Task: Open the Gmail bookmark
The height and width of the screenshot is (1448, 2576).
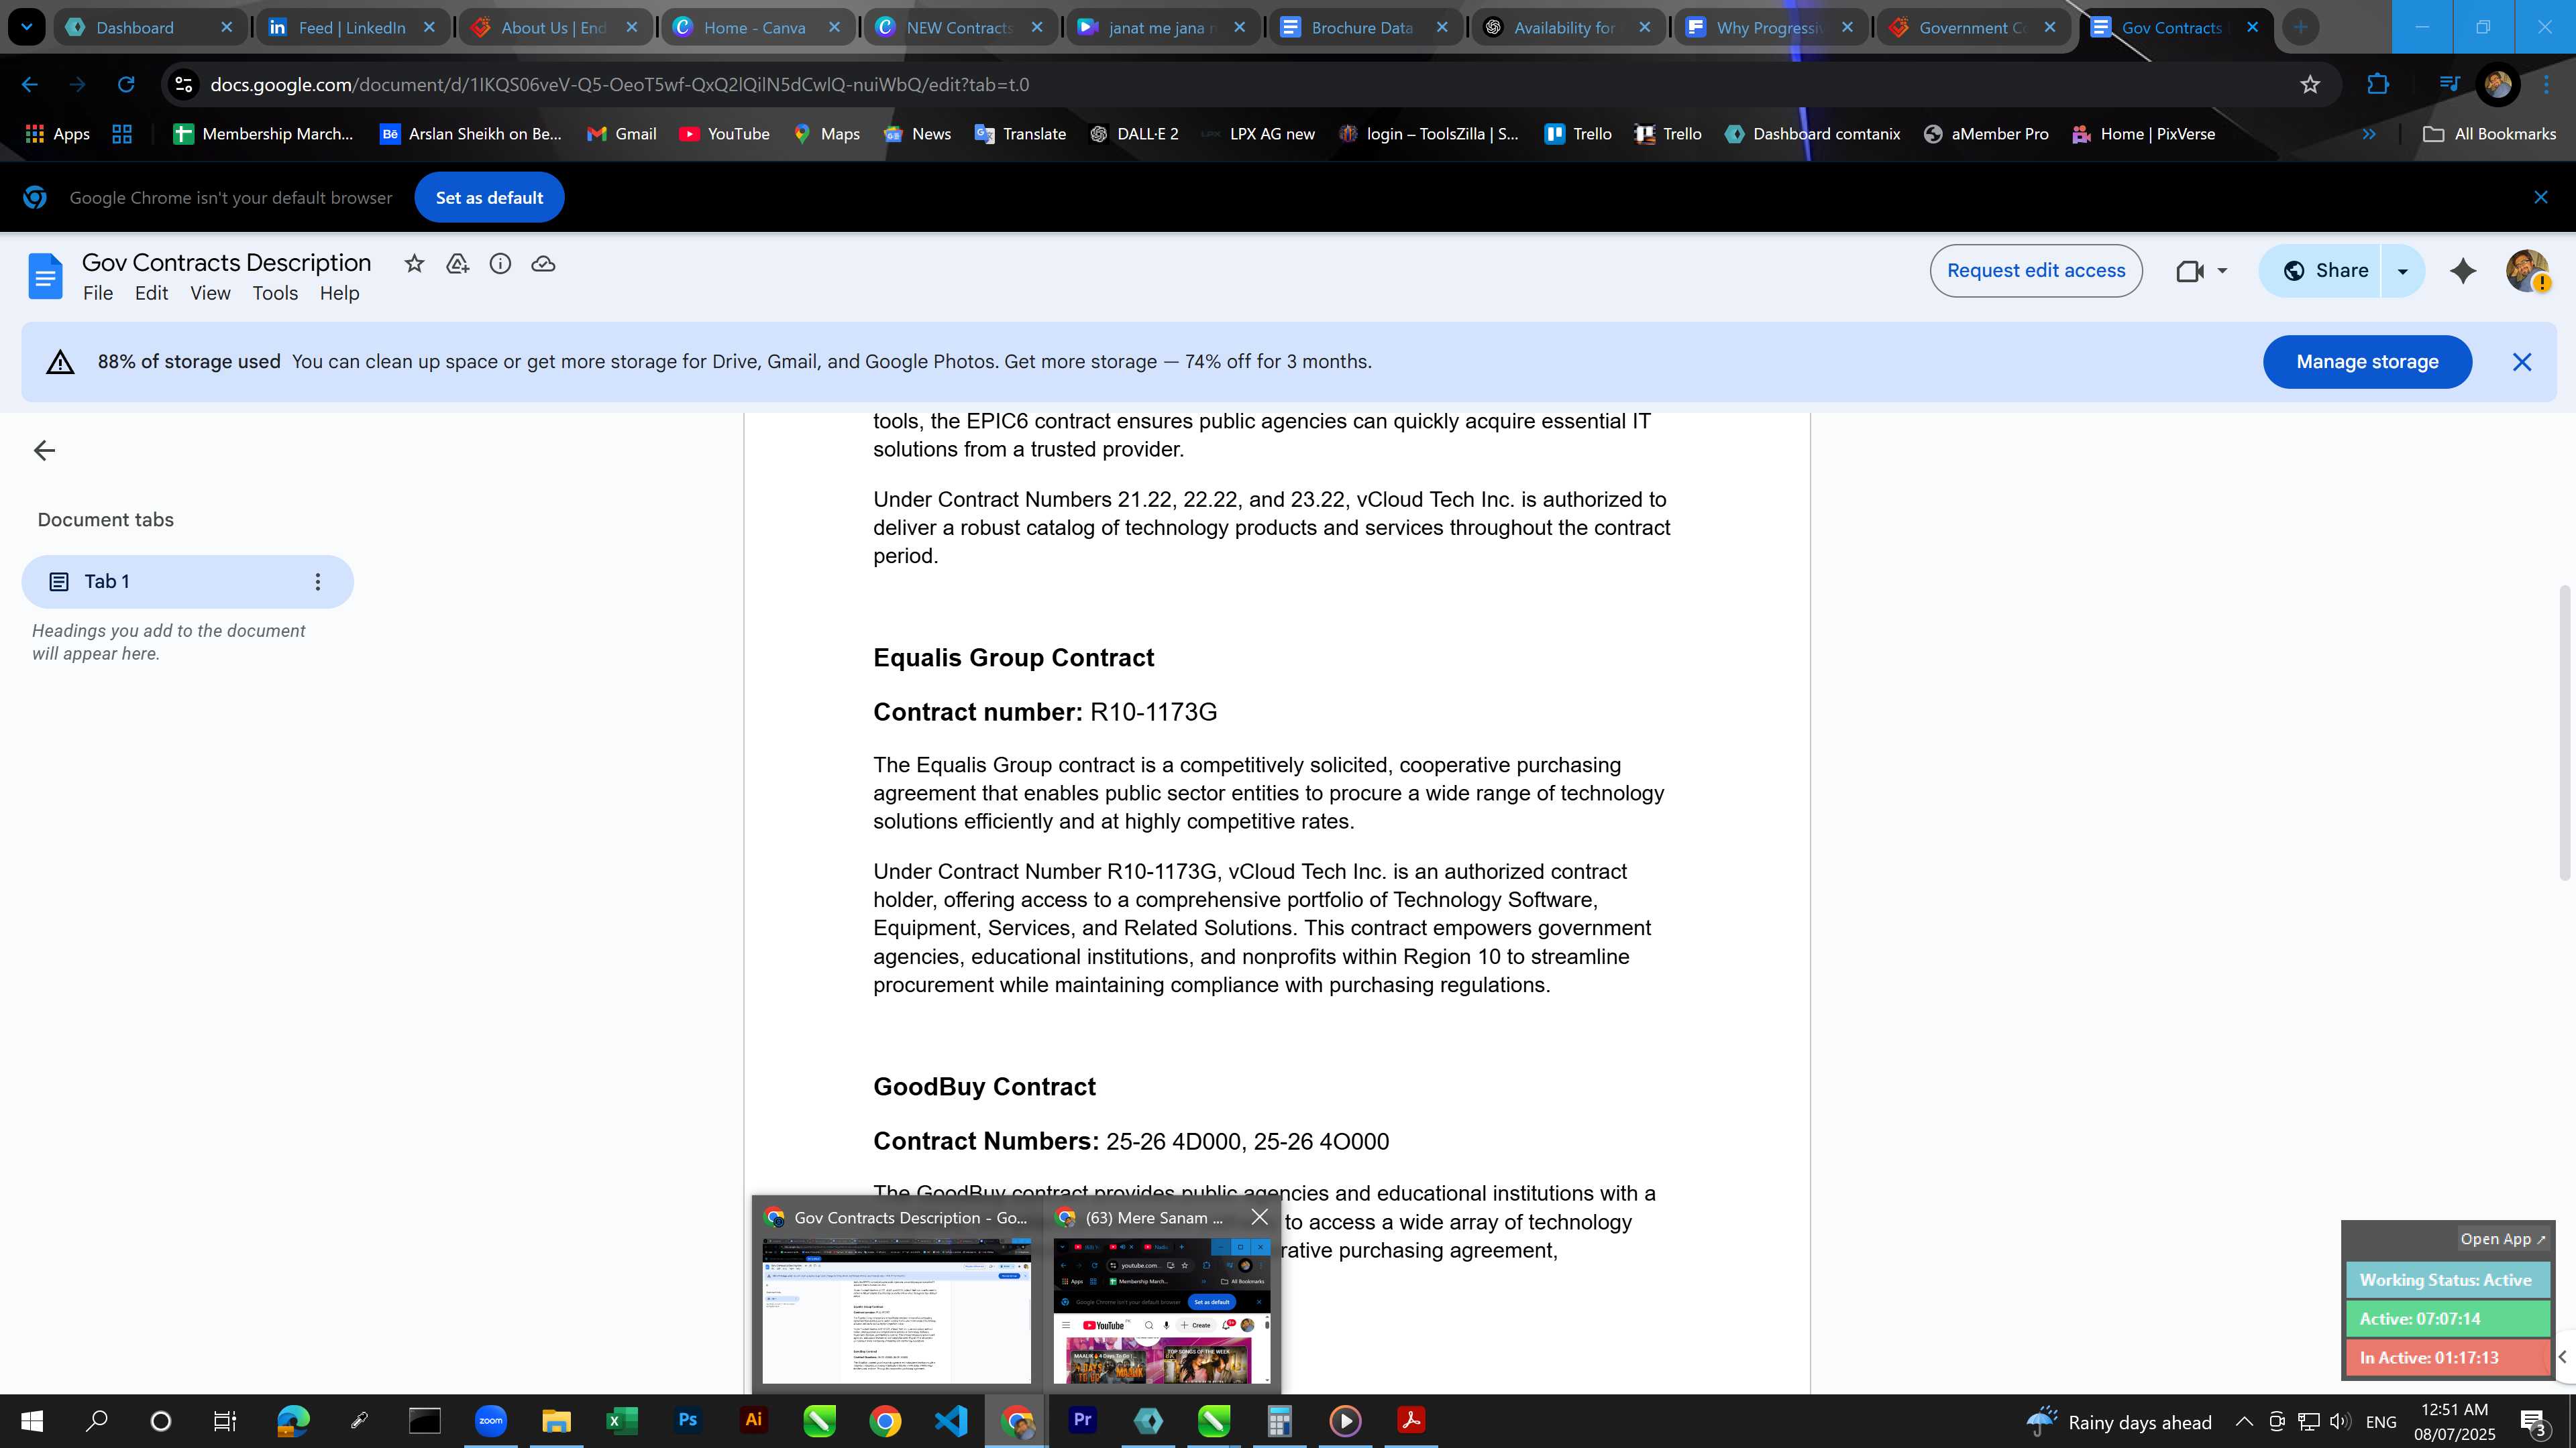Action: [622, 134]
